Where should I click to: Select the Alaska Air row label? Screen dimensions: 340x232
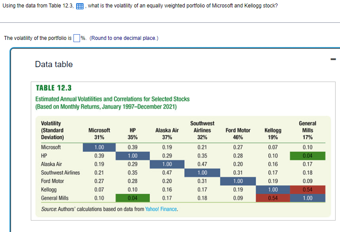pos(51,164)
